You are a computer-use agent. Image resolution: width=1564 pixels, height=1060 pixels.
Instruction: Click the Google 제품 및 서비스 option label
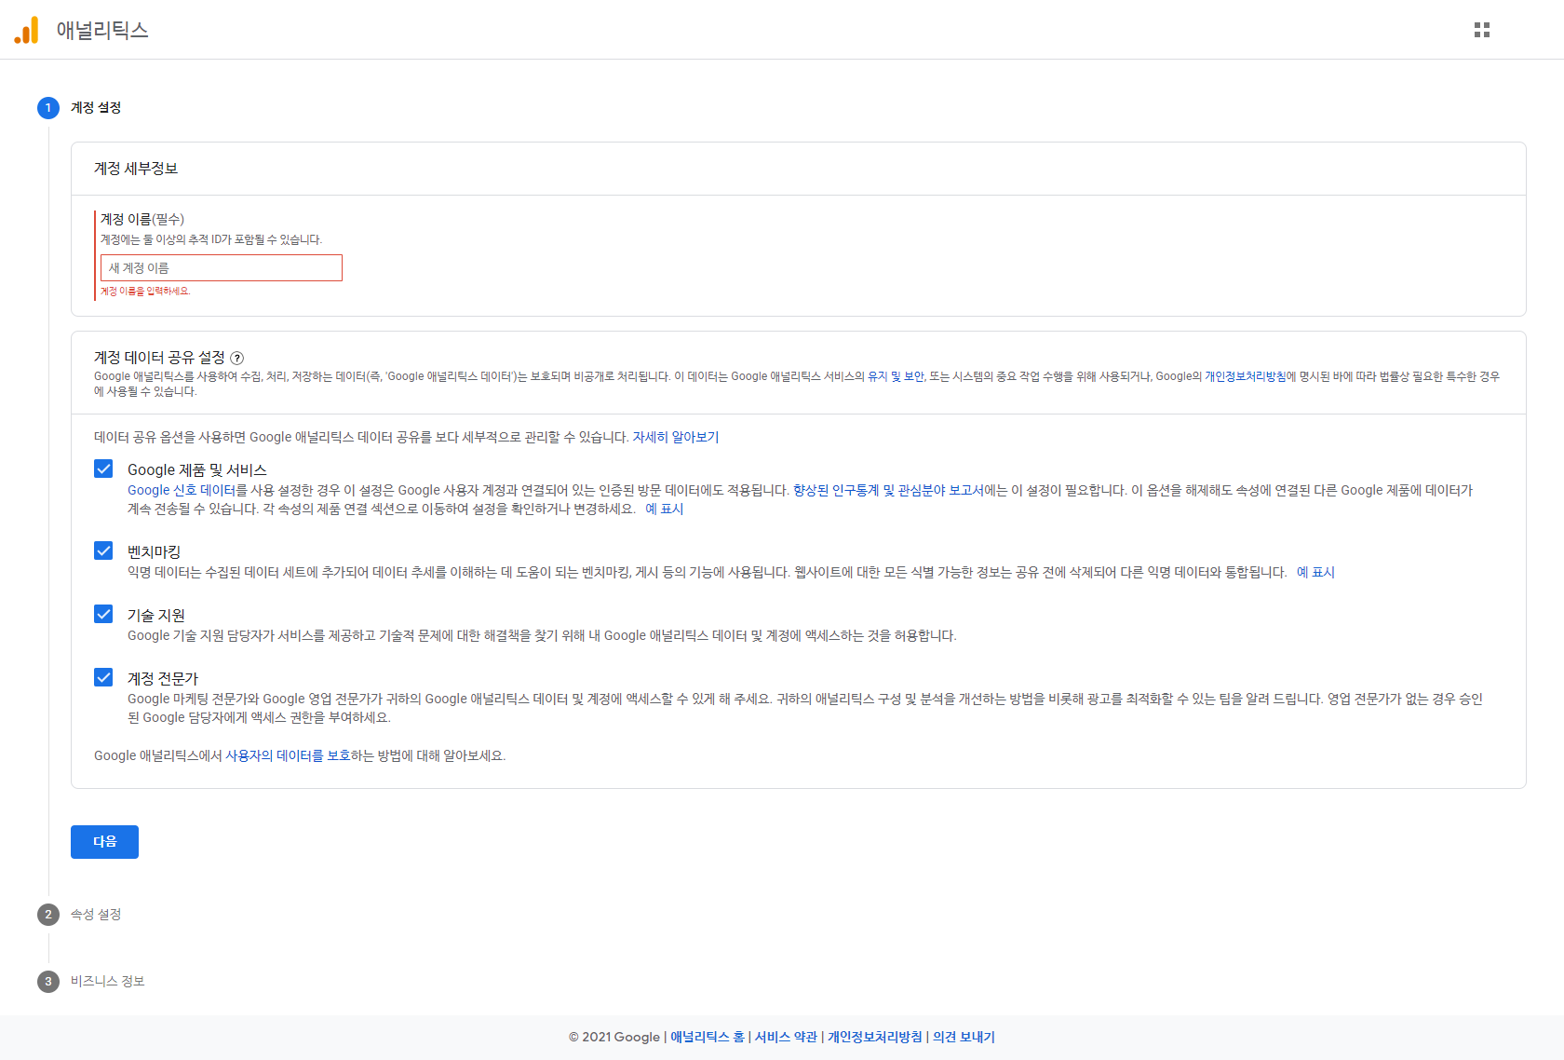(197, 470)
